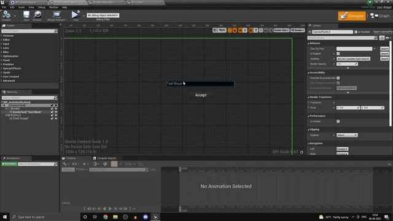Open Unreal Engine from the Windows taskbar
This screenshot has width=393, height=221.
click(155, 217)
